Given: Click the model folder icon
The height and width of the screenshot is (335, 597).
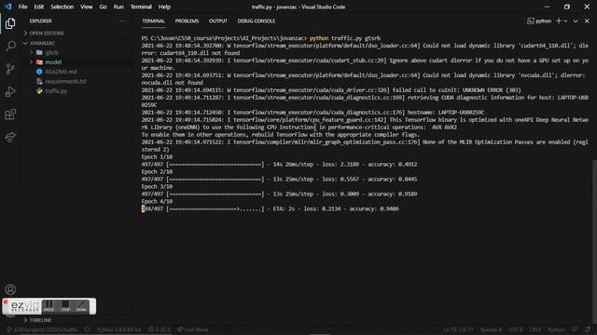Looking at the screenshot, I should (39, 62).
